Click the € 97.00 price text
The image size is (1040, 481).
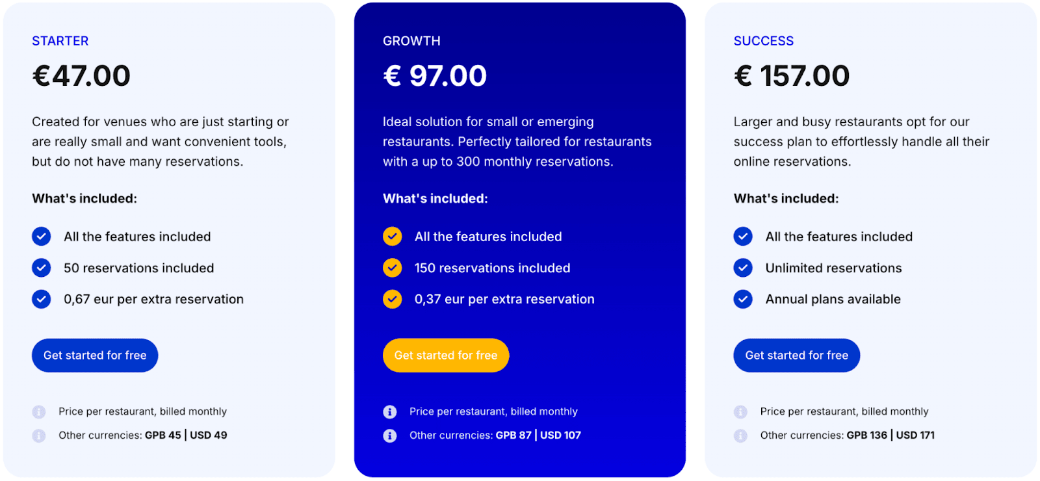[x=435, y=76]
